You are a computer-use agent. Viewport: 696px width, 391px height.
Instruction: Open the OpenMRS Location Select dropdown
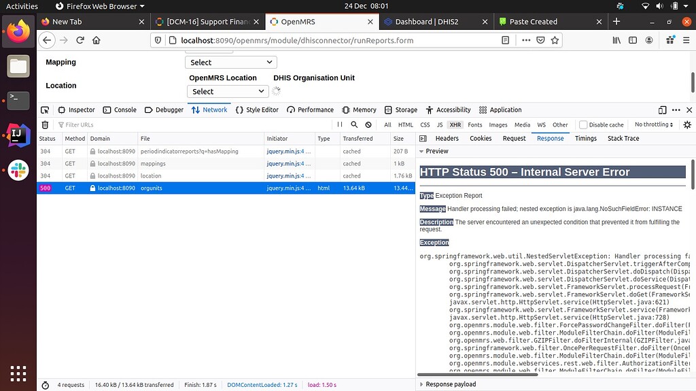(x=228, y=91)
